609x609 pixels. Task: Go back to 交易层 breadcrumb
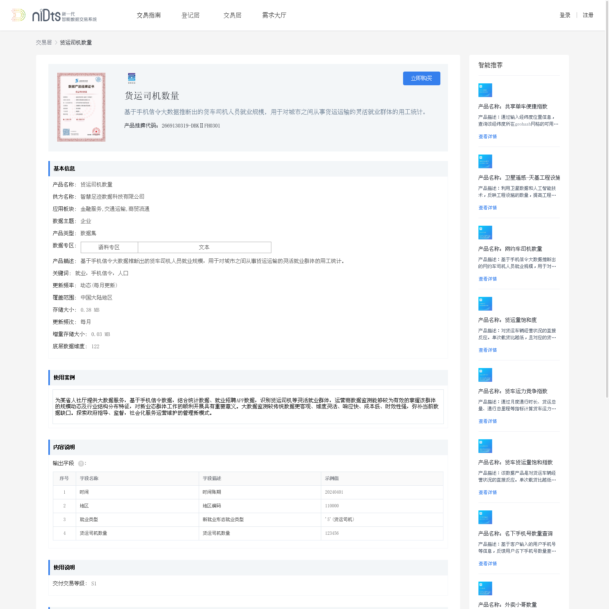tap(44, 43)
